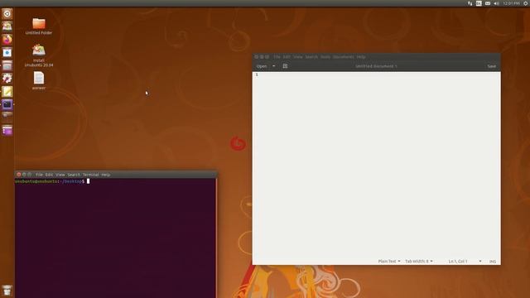Image resolution: width=530 pixels, height=298 pixels.
Task: Open the Ln 1, Col 1 position dropdown
Action: [x=465, y=262]
